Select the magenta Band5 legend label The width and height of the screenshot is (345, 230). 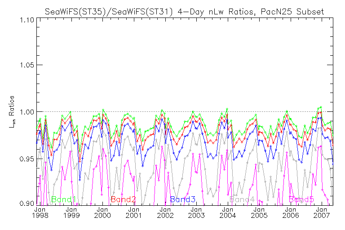coord(301,199)
